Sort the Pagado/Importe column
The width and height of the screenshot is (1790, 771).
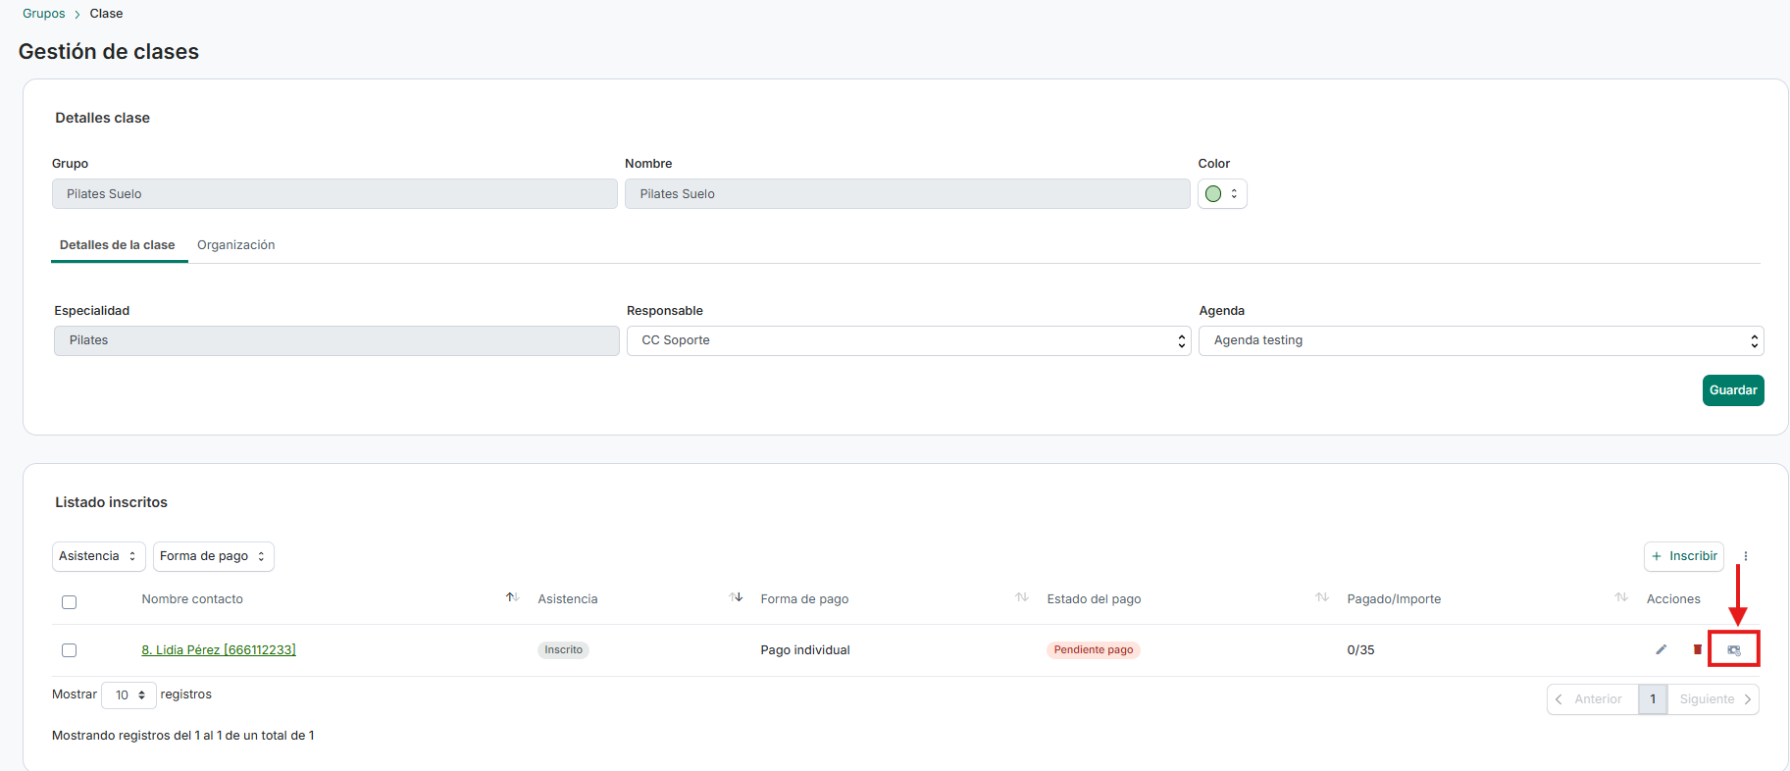click(x=1621, y=597)
